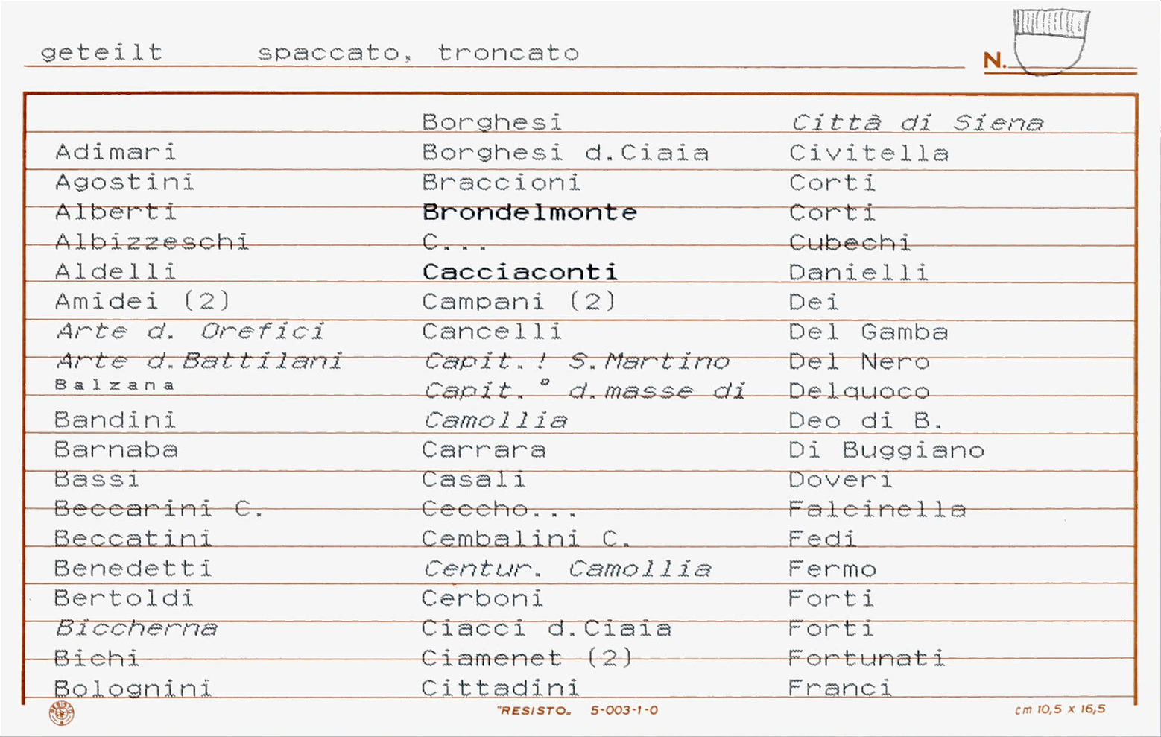Click the orange 'N.' label

point(994,60)
